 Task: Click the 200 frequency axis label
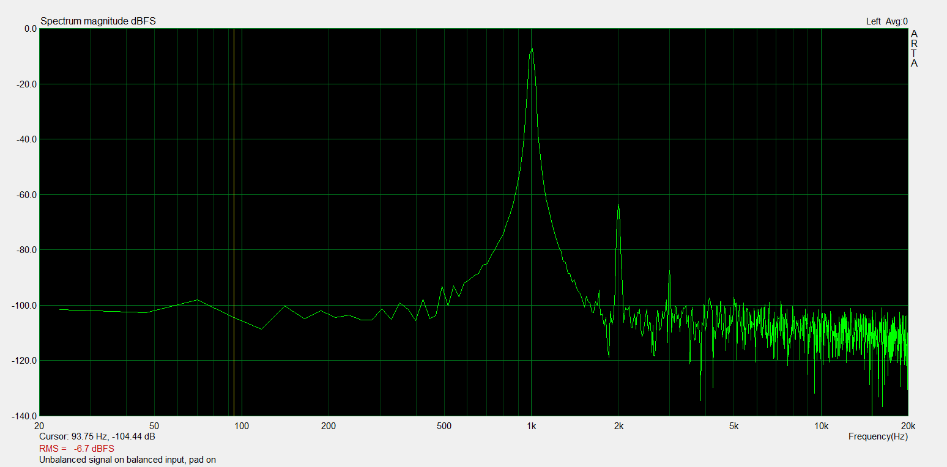329,425
